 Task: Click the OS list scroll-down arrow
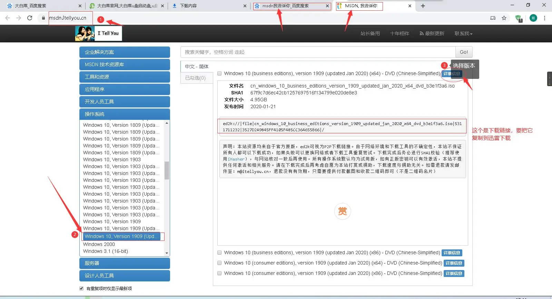click(x=167, y=253)
